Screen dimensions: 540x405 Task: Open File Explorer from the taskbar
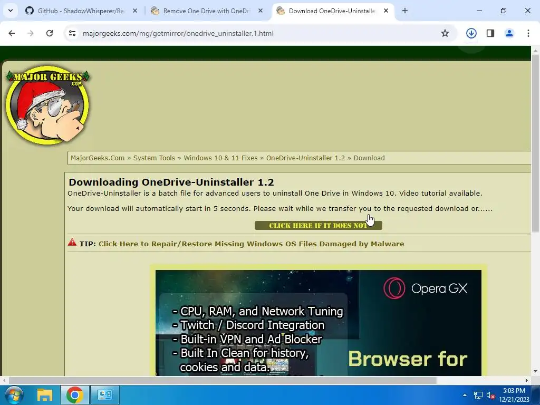pyautogui.click(x=45, y=395)
